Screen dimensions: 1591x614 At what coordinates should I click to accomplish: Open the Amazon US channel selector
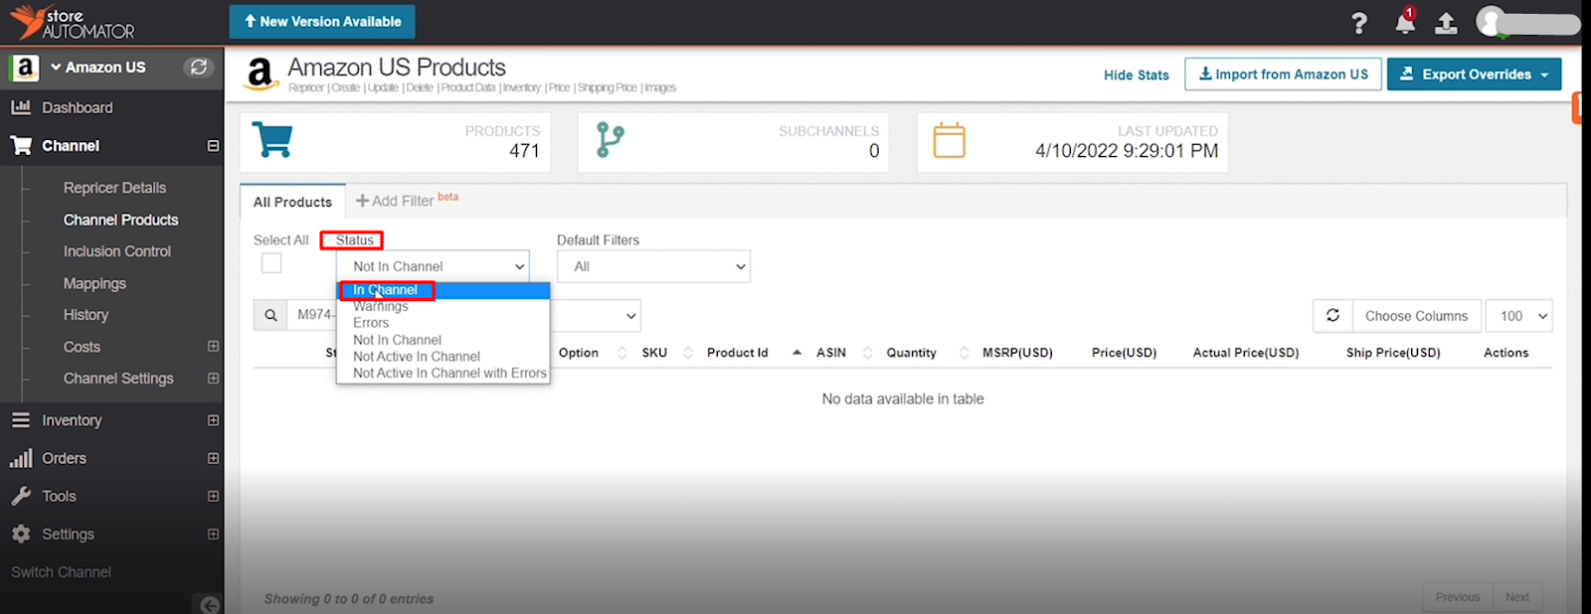(x=98, y=68)
